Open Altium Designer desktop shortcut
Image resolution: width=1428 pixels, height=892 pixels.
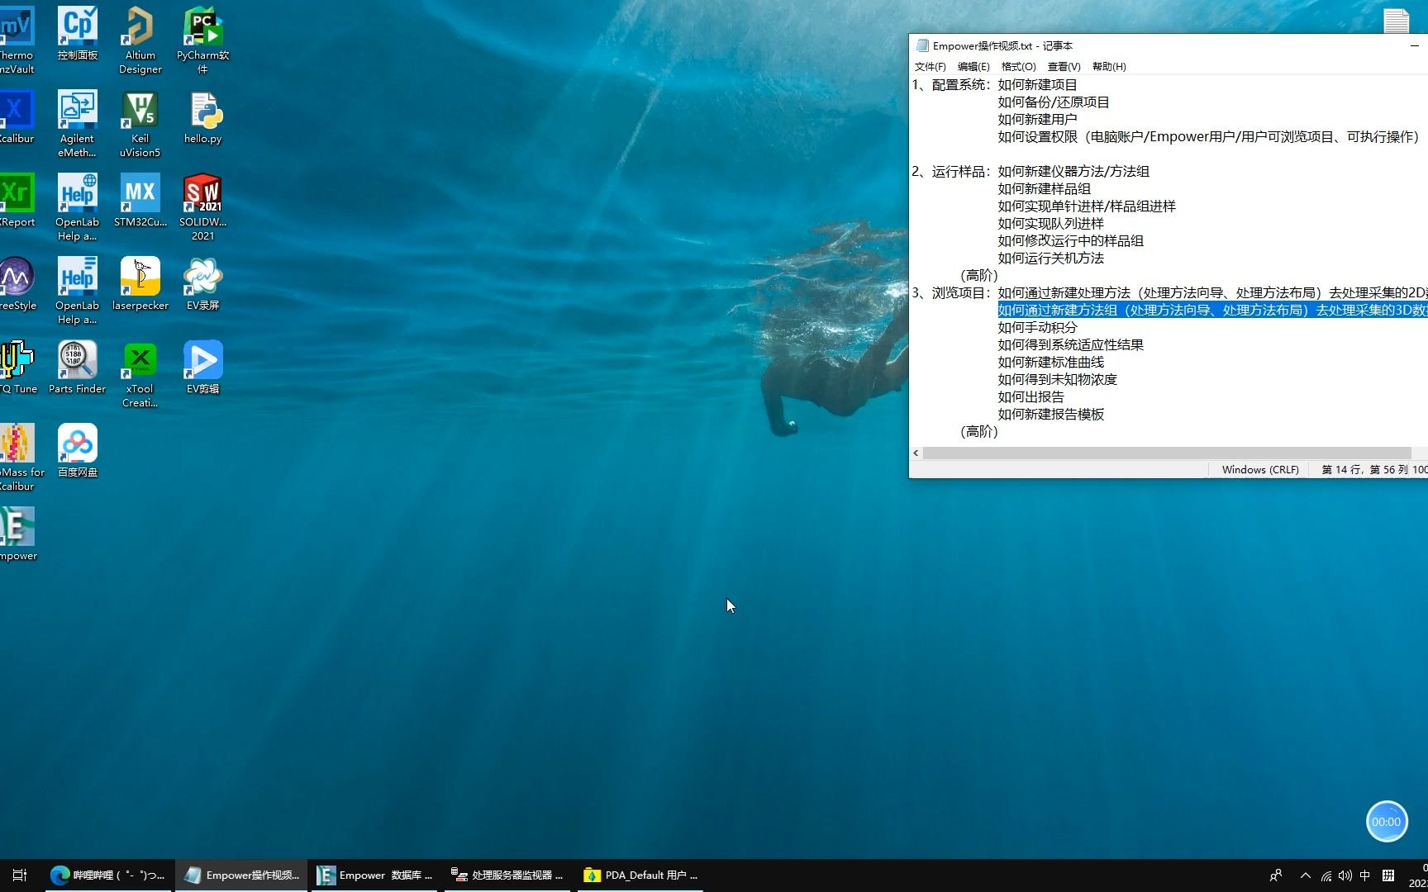140,40
